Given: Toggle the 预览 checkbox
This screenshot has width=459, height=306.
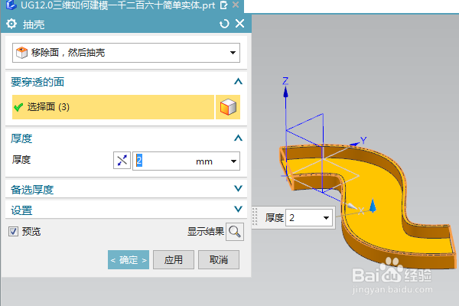Looking at the screenshot, I should click(x=13, y=231).
